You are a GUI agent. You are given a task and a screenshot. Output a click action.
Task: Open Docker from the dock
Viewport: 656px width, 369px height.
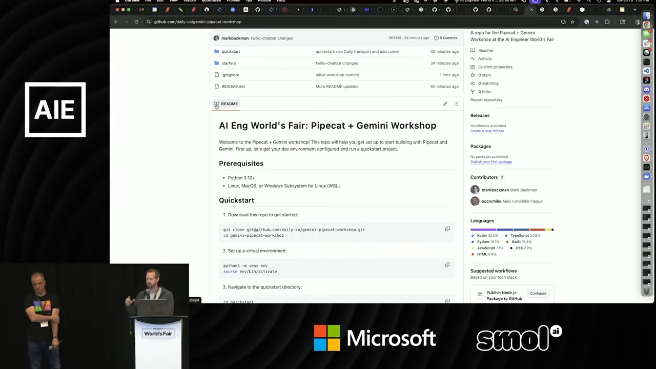[647, 176]
